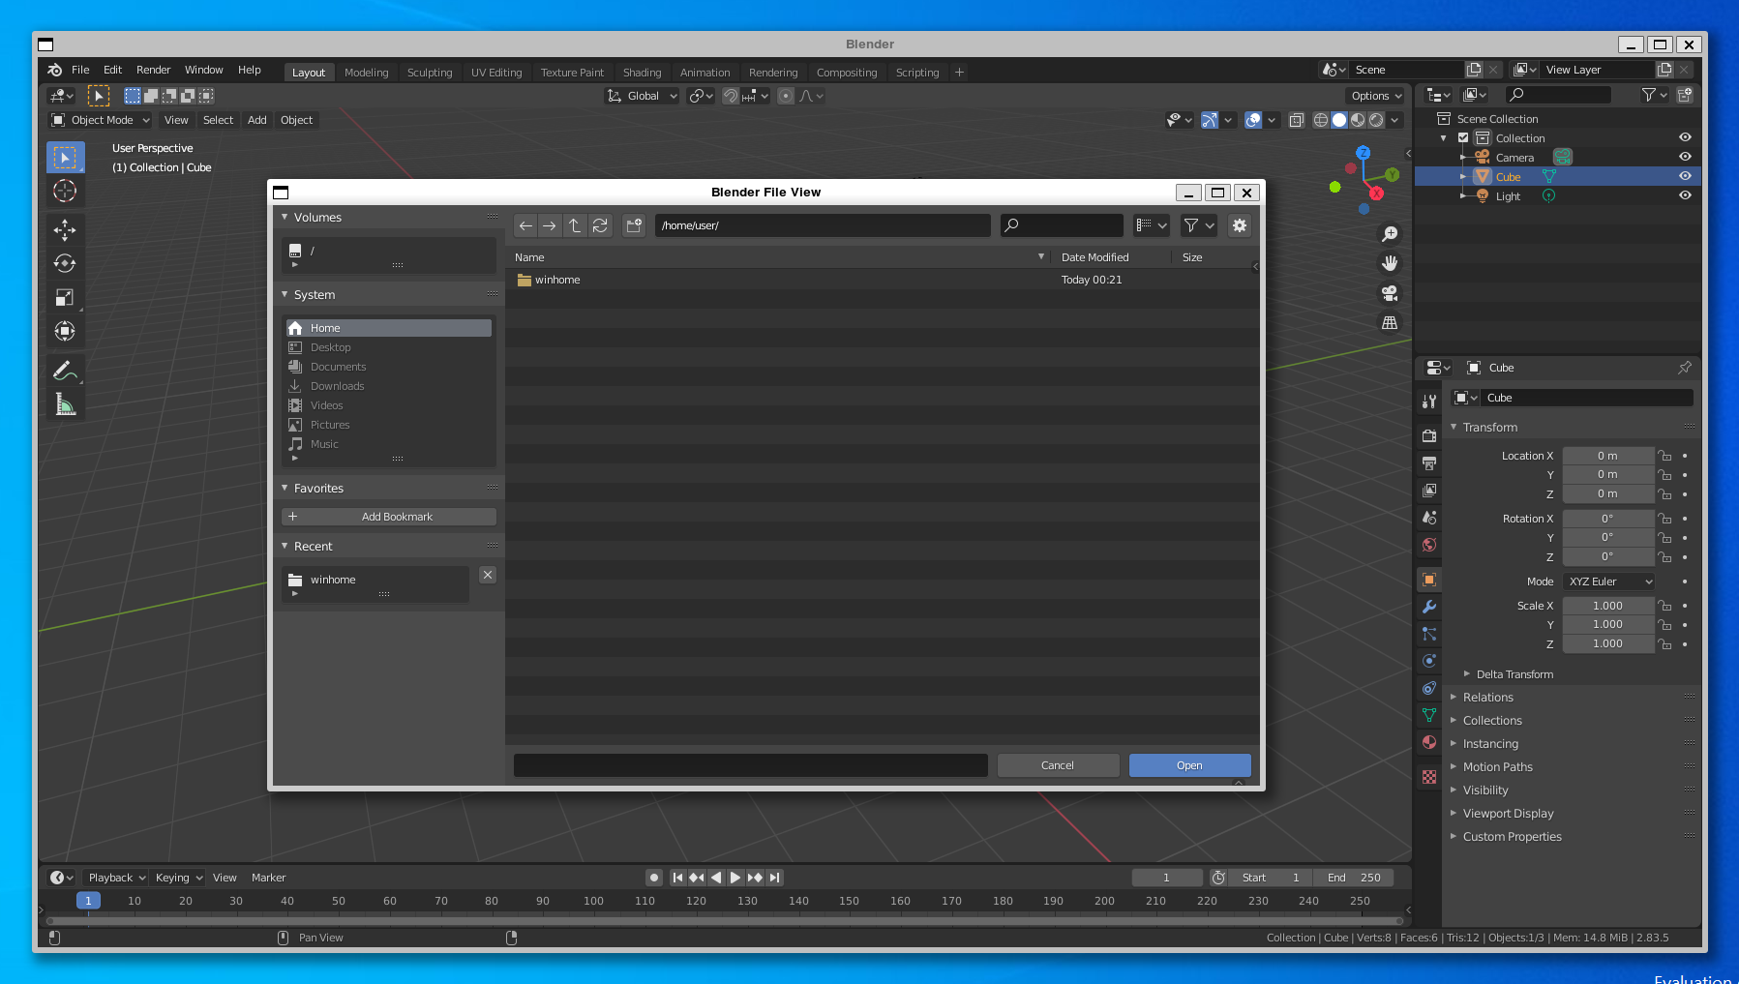Click the file name input field in the dialog
This screenshot has width=1739, height=984.
tap(751, 764)
